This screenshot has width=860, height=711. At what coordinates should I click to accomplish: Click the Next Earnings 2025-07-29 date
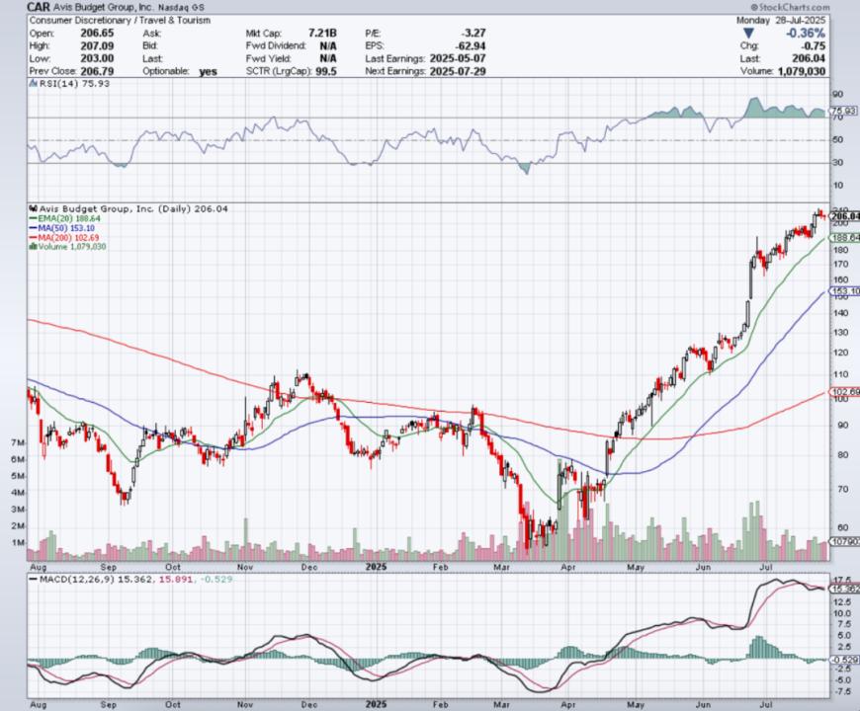[x=458, y=71]
